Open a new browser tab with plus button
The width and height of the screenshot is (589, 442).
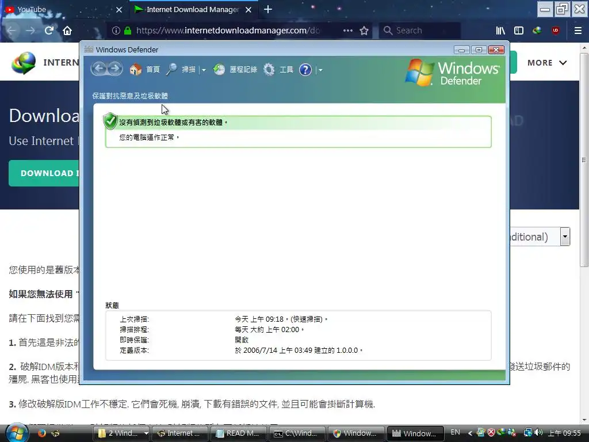268,9
